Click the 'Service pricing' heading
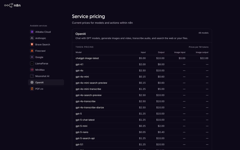 [x=88, y=16]
